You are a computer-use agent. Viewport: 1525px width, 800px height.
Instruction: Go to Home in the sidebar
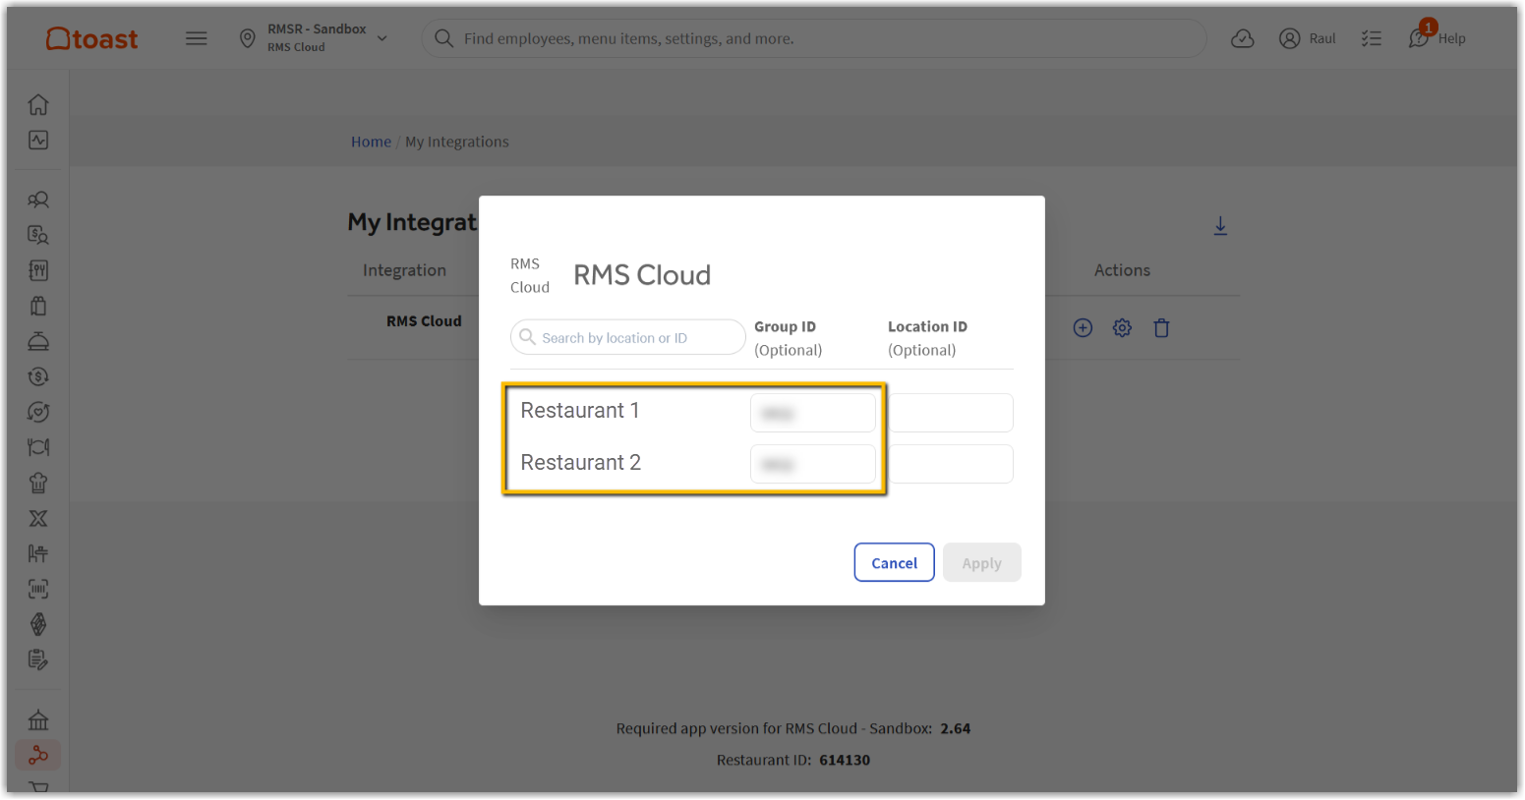tap(38, 104)
